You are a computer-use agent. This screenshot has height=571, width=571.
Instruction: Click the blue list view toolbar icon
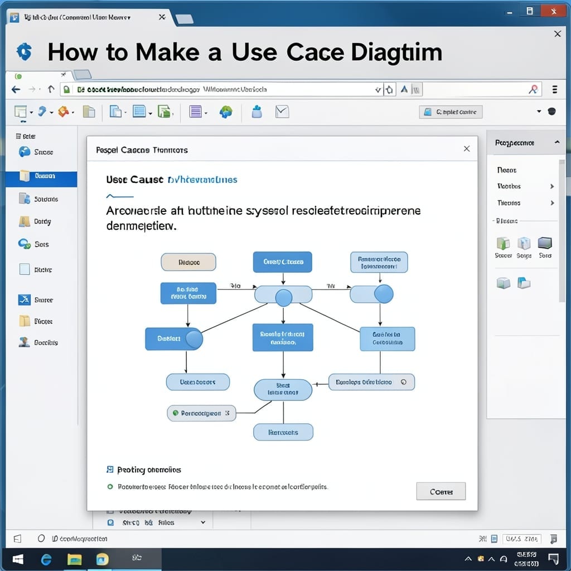click(x=139, y=111)
